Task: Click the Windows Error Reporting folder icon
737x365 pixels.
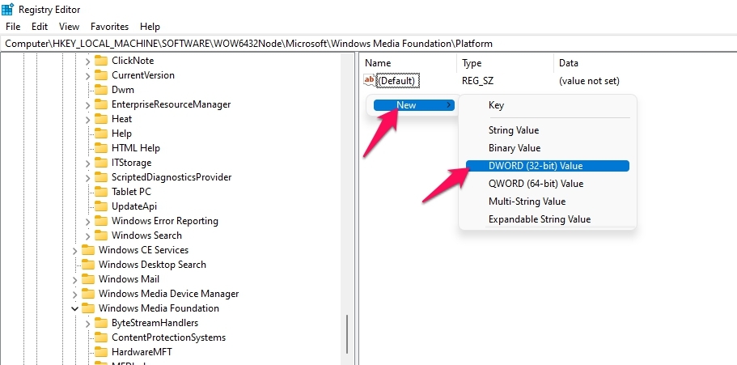Action: point(101,221)
